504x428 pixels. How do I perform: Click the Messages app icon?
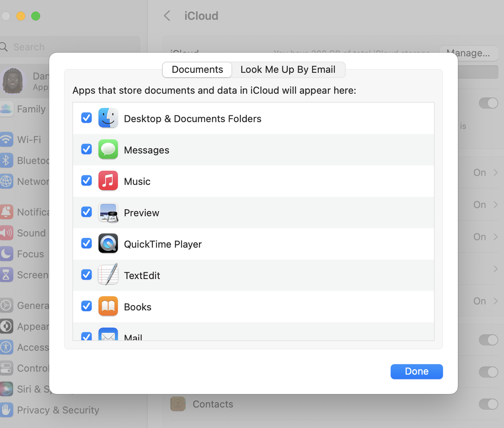point(108,149)
